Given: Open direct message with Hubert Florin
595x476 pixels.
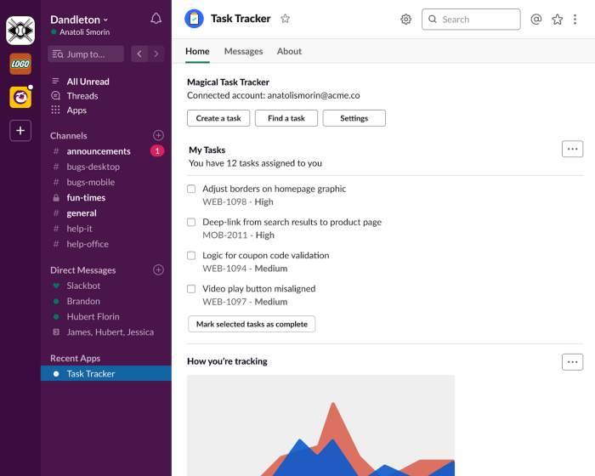Looking at the screenshot, I should coord(93,316).
